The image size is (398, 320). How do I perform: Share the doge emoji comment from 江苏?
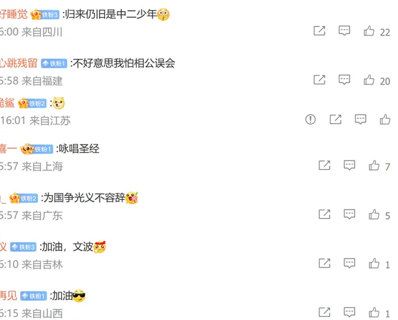click(x=335, y=119)
